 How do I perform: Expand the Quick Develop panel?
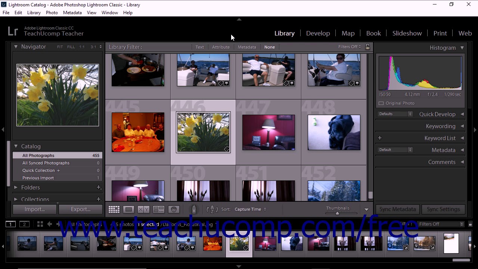(462, 114)
